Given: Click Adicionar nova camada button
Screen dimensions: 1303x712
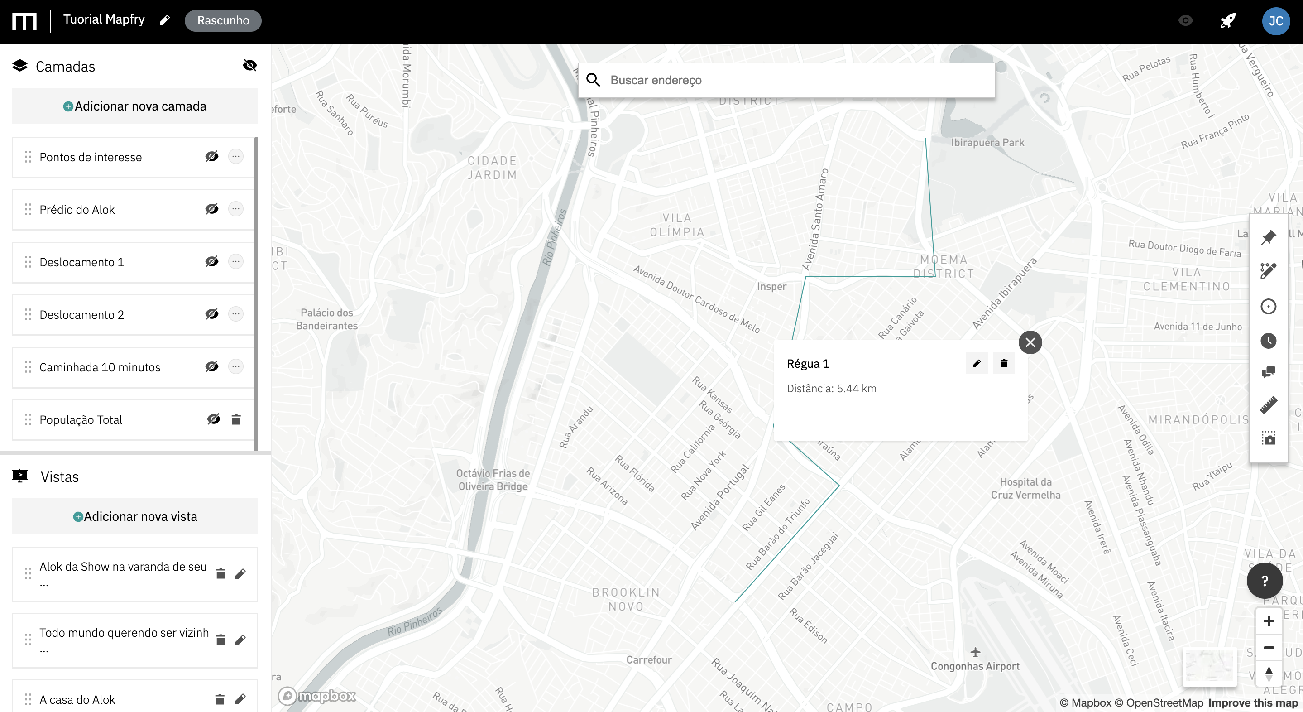Looking at the screenshot, I should [134, 106].
